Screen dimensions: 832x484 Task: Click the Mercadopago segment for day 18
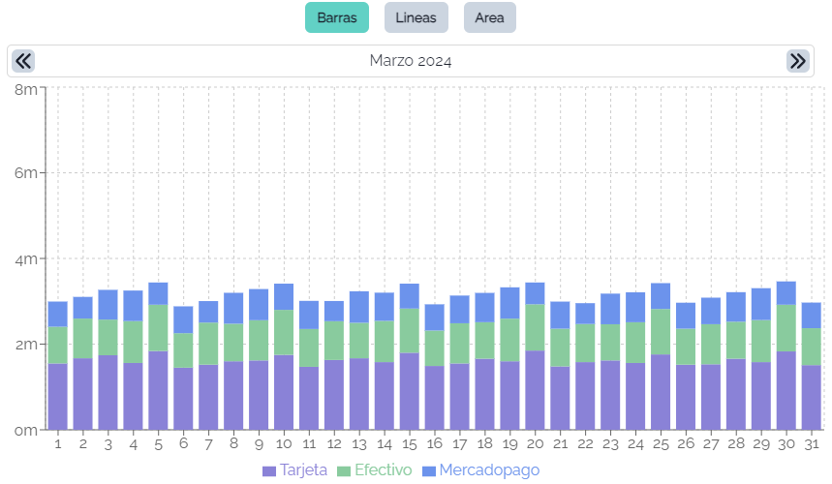point(484,308)
